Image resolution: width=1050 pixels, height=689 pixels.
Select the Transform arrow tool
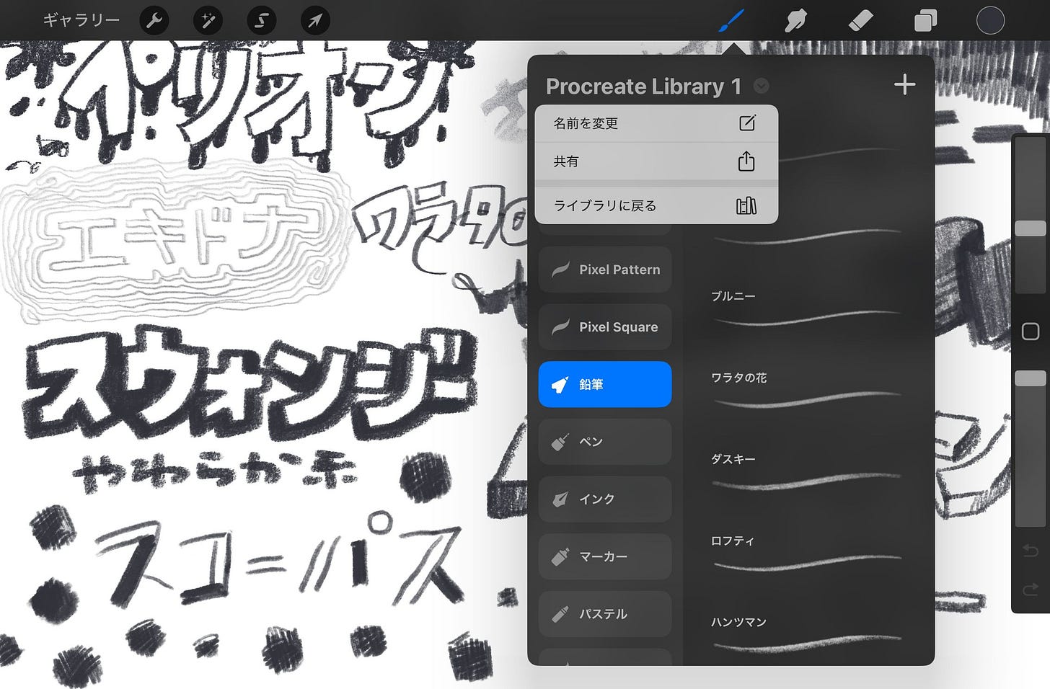pos(315,21)
